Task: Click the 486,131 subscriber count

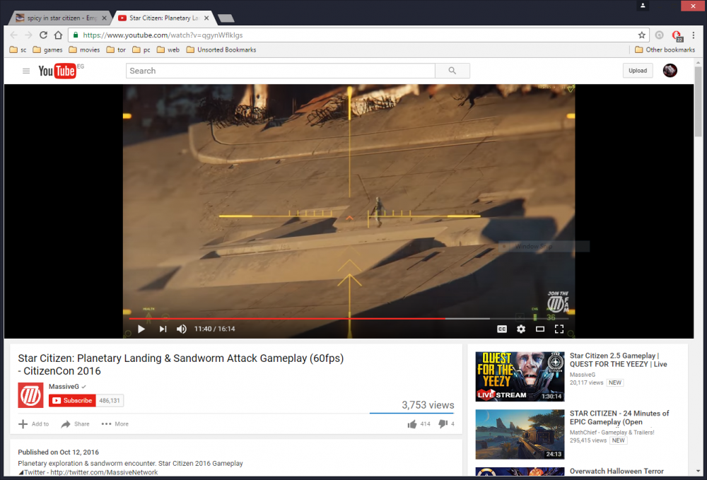Action: click(110, 401)
